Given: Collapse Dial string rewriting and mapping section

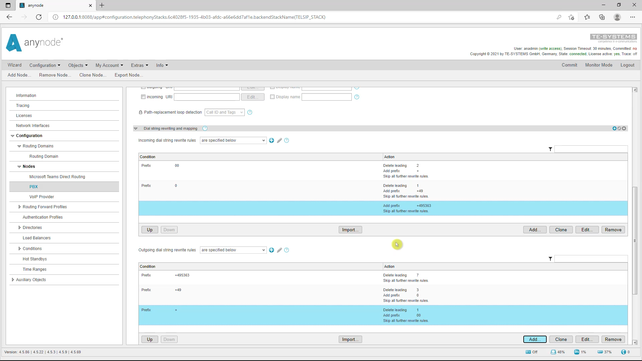Looking at the screenshot, I should click(x=135, y=128).
